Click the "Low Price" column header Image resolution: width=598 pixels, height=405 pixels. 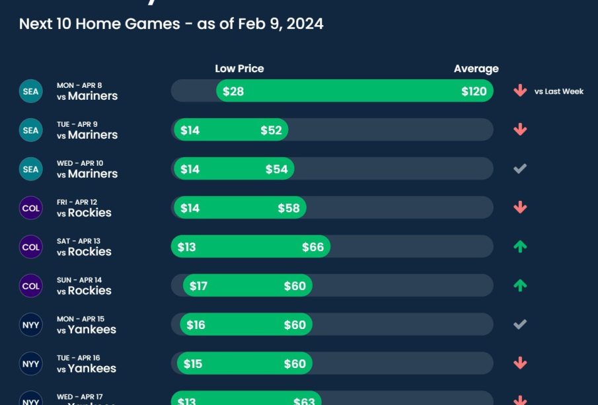point(239,69)
